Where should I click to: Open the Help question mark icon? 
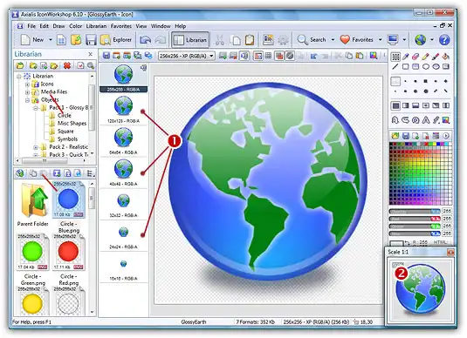[x=444, y=39]
